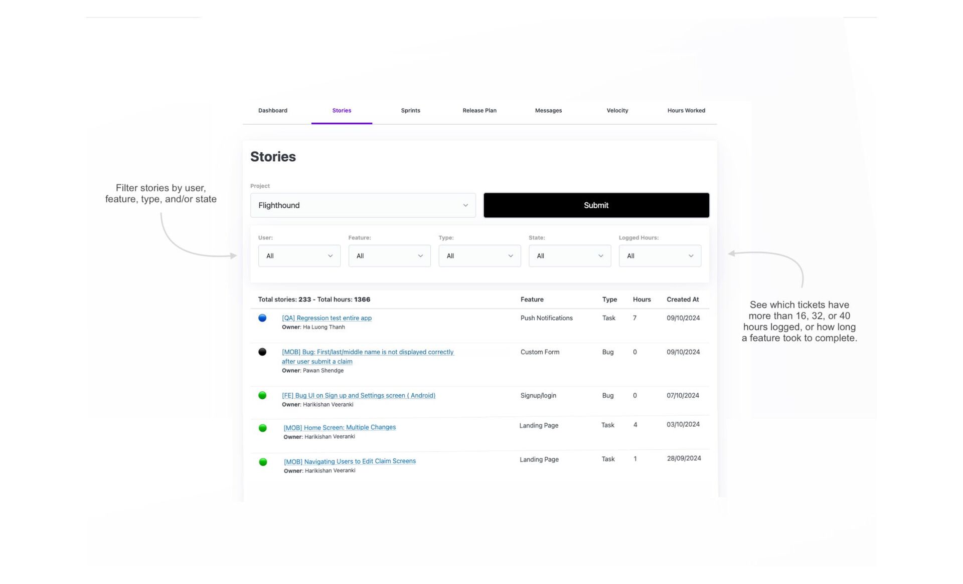This screenshot has width=963, height=584.
Task: Expand the Logged Hours filter dropdown
Action: [x=660, y=256]
